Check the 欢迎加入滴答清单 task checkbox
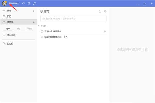This screenshot has width=155, height=103. (42, 31)
